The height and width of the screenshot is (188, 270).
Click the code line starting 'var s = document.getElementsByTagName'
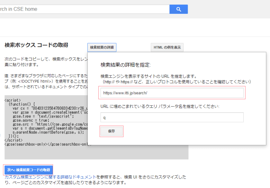tap(50, 128)
